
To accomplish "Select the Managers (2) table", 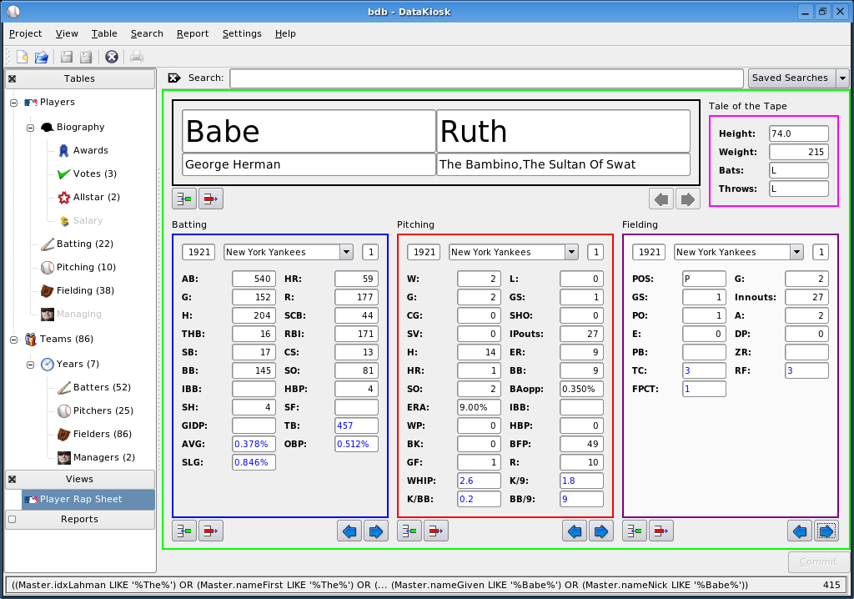I will point(97,458).
